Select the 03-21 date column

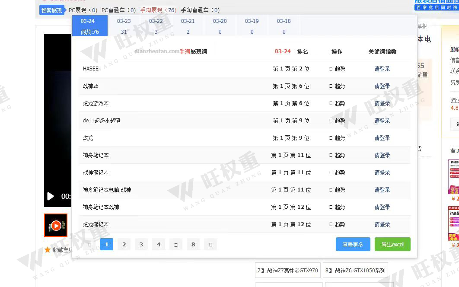coord(188,26)
